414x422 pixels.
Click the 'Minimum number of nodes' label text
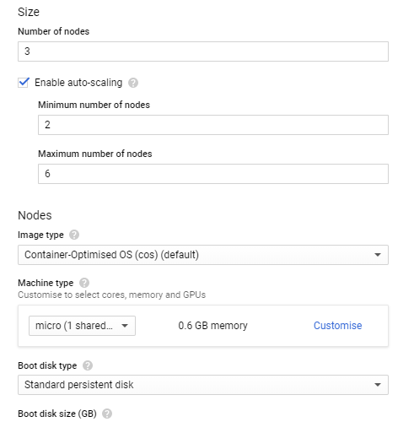pos(94,105)
